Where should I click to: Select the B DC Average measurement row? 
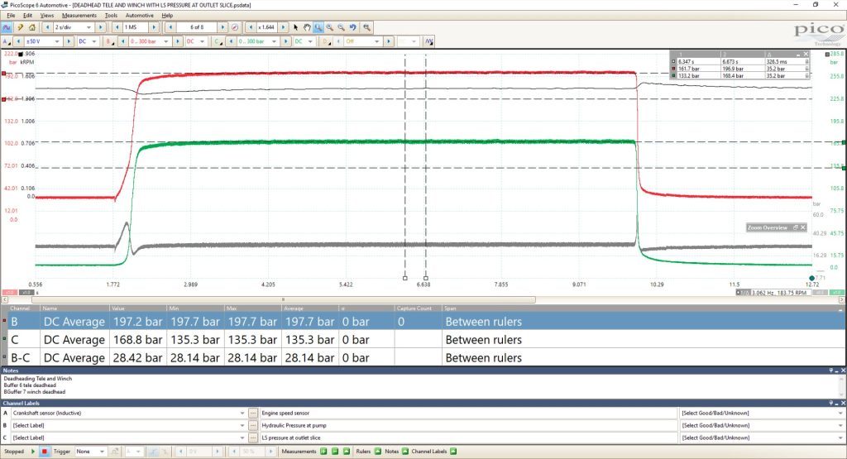point(423,321)
